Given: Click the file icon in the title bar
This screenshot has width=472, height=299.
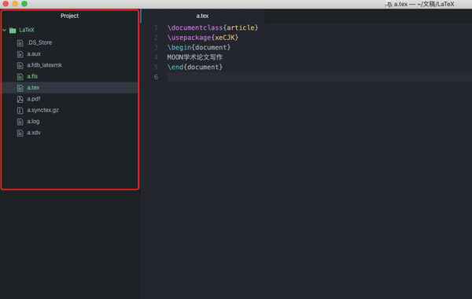Looking at the screenshot, I should pyautogui.click(x=389, y=4).
